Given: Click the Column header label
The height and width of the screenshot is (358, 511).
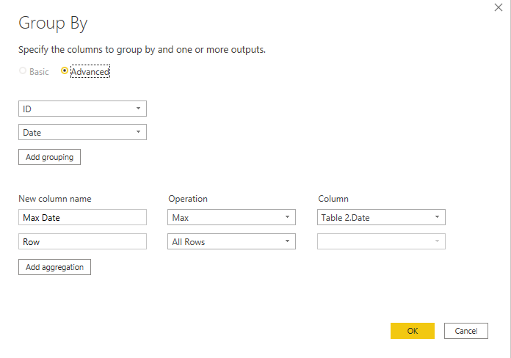Looking at the screenshot, I should click(x=333, y=199).
